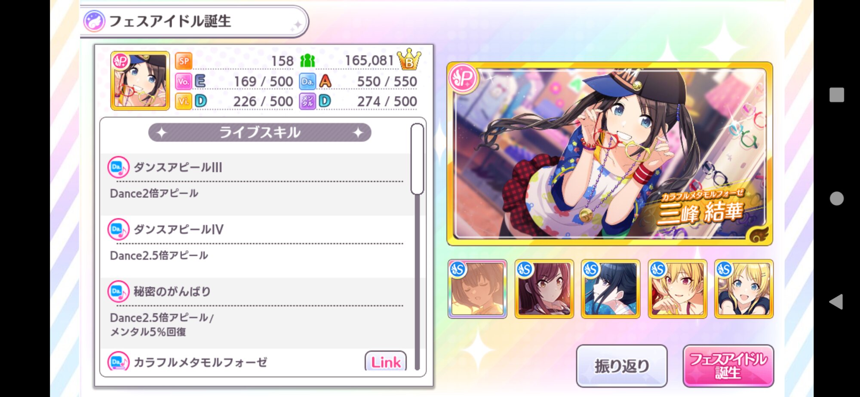The height and width of the screenshot is (397, 860).
Task: Click the green fan count icon
Action: (307, 61)
